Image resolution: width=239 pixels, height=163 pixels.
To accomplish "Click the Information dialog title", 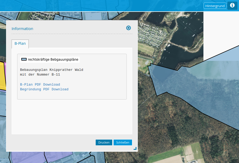I will [x=22, y=29].
